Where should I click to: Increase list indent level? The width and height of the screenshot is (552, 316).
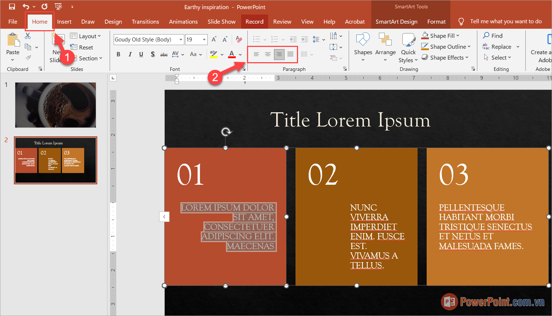click(305, 39)
